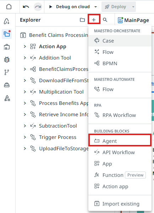The height and width of the screenshot is (213, 154).
Task: Redo the last action
Action: (x=38, y=7)
